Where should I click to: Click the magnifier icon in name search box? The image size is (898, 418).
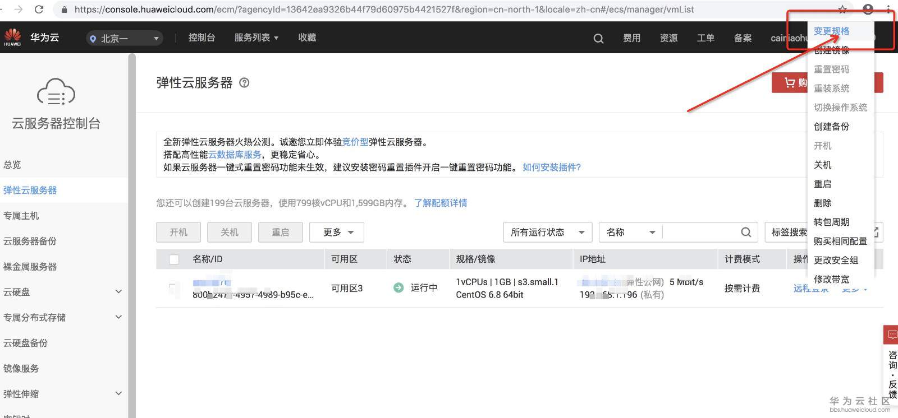point(746,232)
